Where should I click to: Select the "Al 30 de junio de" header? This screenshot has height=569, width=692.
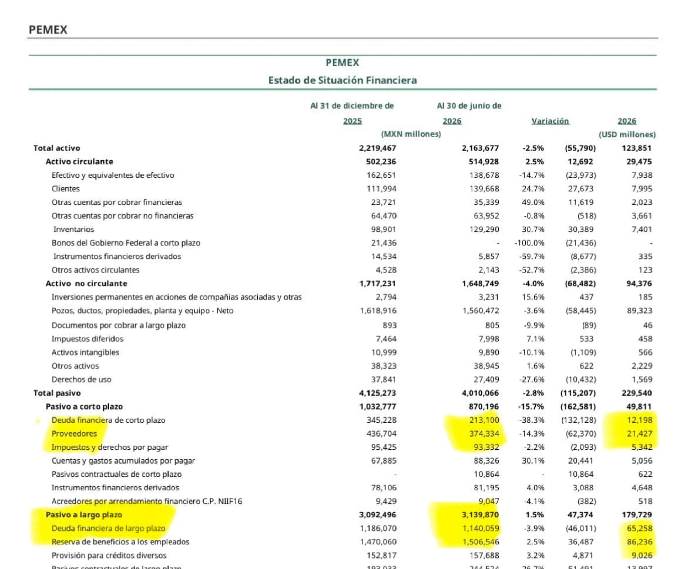(469, 106)
